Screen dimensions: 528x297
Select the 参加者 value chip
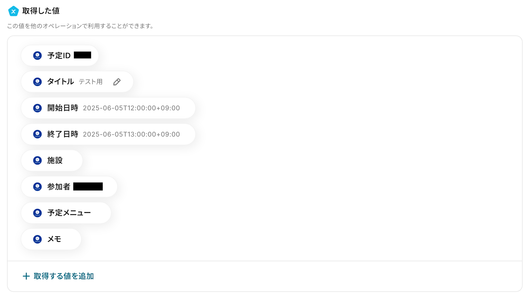[69, 187]
